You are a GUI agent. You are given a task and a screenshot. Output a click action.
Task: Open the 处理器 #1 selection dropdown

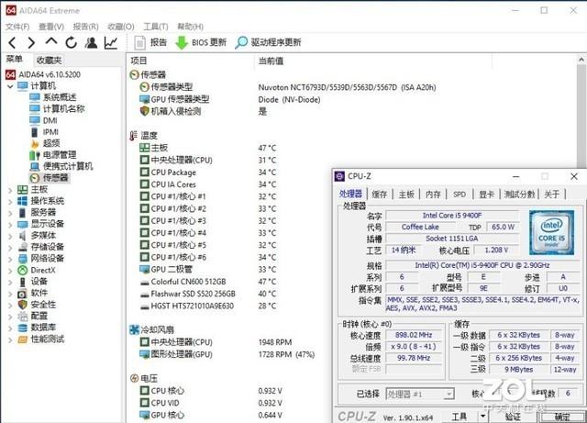(420, 395)
